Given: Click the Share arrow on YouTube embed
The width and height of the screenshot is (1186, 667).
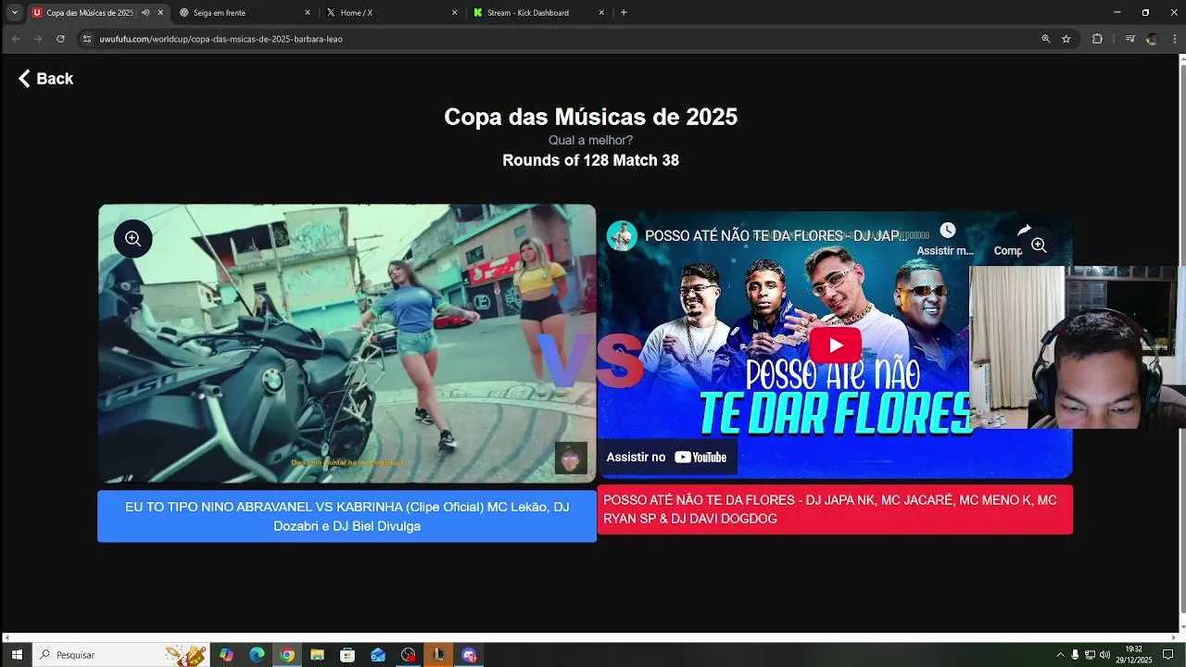Looking at the screenshot, I should [x=1024, y=231].
